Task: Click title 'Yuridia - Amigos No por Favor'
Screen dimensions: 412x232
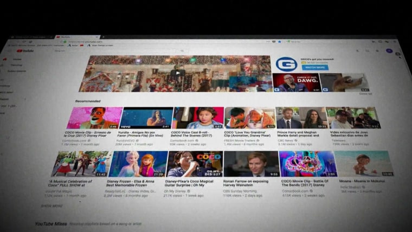Action: tap(140, 134)
